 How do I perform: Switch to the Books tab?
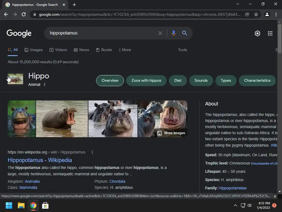click(x=104, y=50)
